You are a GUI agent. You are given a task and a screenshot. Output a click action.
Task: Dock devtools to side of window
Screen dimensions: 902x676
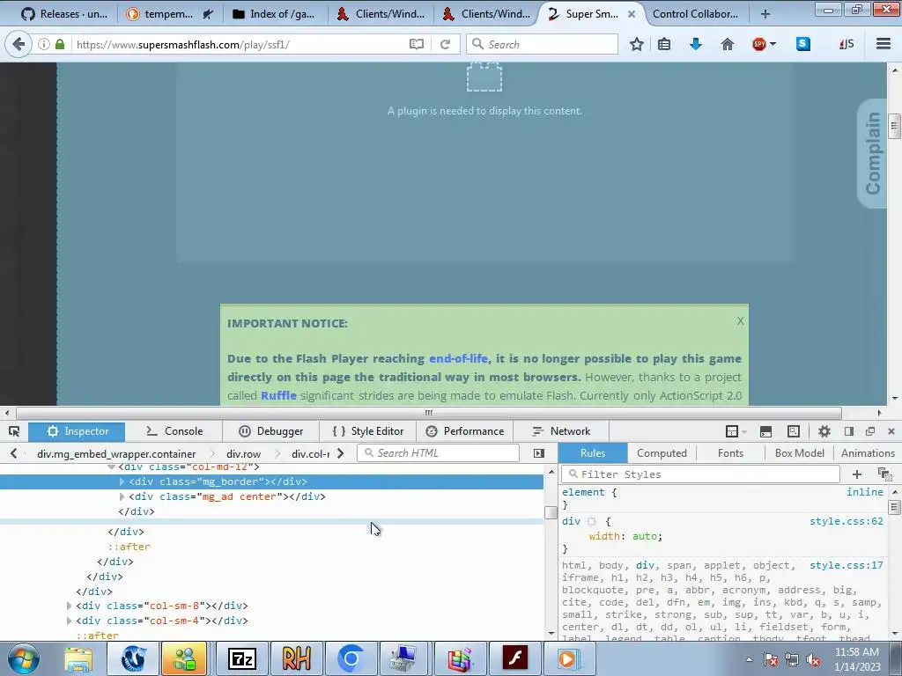coord(848,431)
